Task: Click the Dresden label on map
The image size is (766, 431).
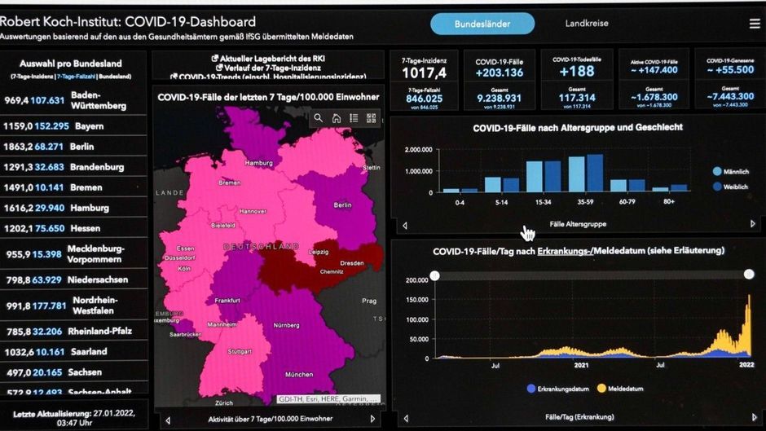Action: click(x=352, y=263)
